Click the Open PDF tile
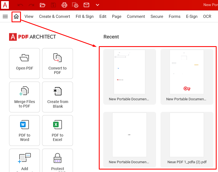 [x=24, y=63]
